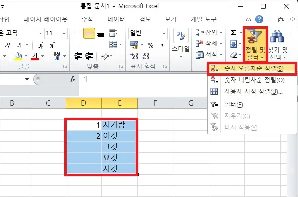
Task: Expand accounting format dropdown arrow
Action: point(142,45)
